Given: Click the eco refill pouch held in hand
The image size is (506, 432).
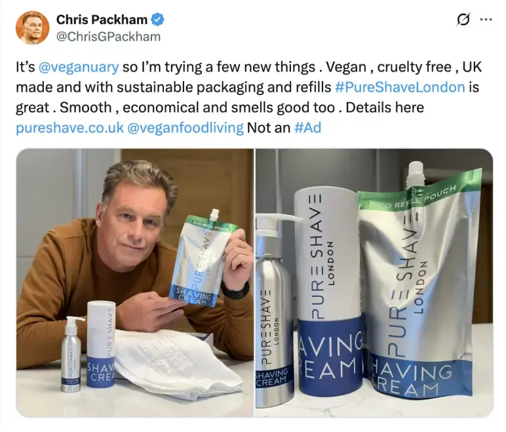Looking at the screenshot, I should (x=202, y=259).
